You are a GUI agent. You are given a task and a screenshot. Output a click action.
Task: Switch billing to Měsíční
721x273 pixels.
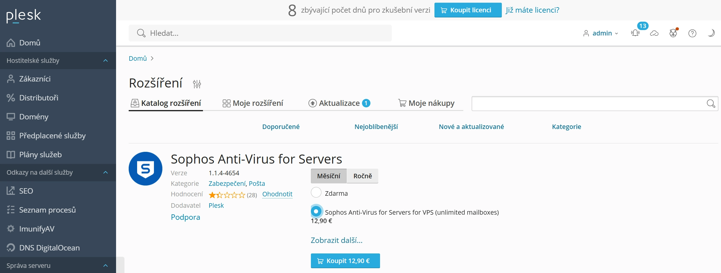pos(329,176)
